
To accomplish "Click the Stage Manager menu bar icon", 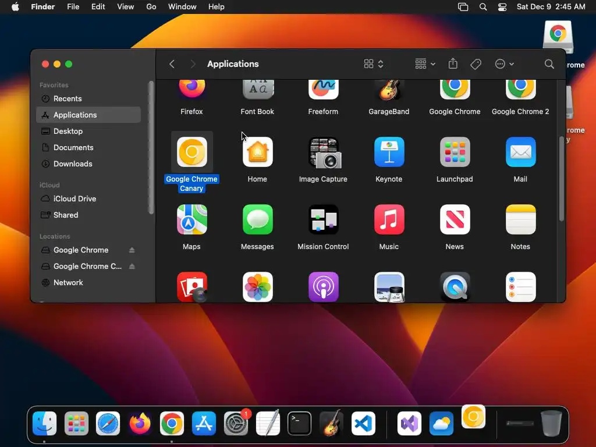I will pos(463,7).
